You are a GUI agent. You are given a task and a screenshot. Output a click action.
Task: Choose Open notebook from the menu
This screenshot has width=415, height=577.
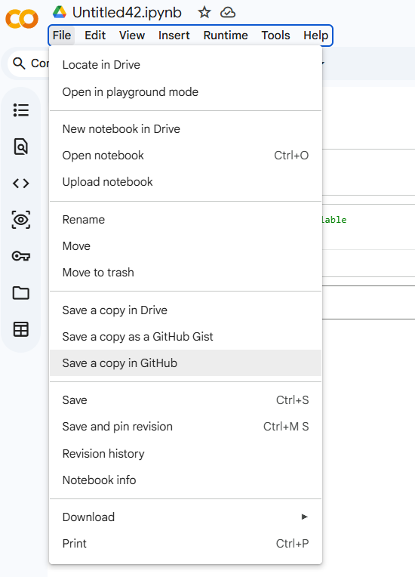click(186, 156)
